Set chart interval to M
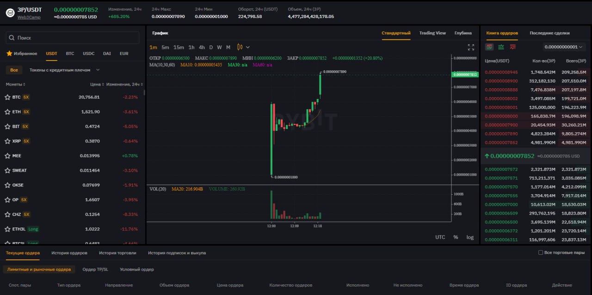 point(228,47)
